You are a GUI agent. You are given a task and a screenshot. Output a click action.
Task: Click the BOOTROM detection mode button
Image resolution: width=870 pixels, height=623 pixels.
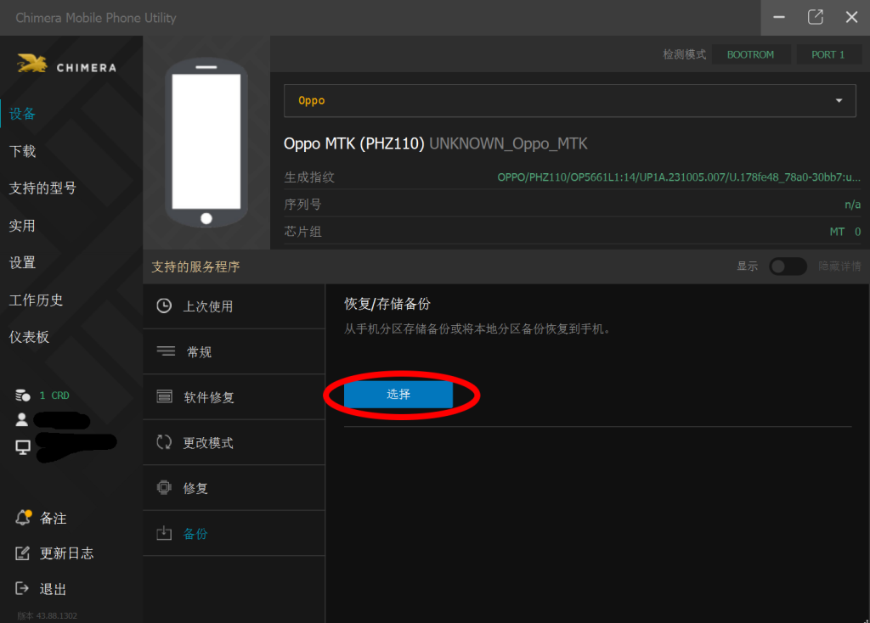click(x=751, y=54)
